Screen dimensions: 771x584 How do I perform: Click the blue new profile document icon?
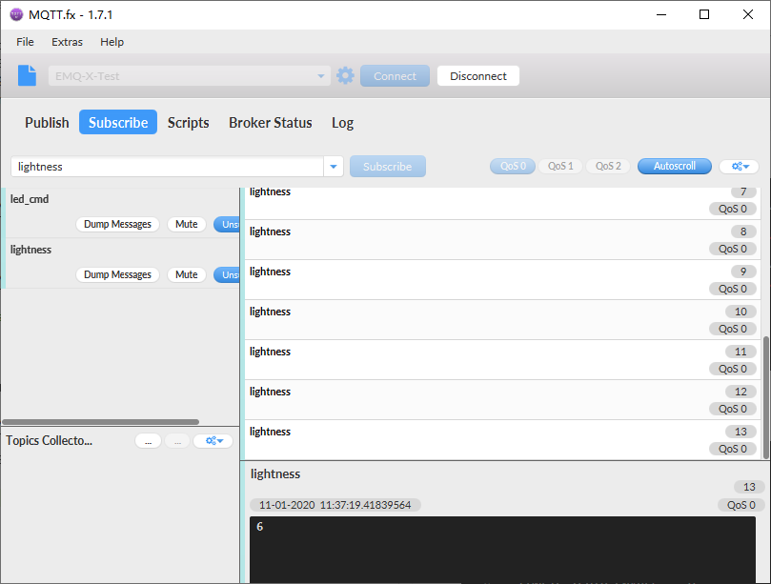27,75
